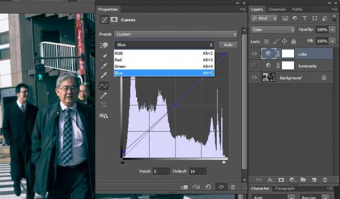This screenshot has width=340, height=199.
Task: Click the lock all padlock icon
Action: [x=293, y=41]
